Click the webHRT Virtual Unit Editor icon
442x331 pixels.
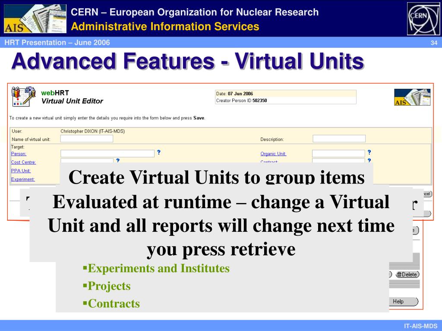click(x=23, y=97)
